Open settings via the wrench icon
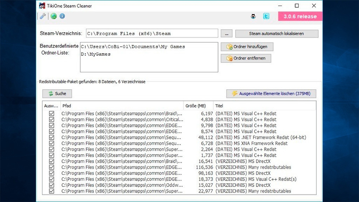This screenshot has height=202, width=359. [x=42, y=16]
